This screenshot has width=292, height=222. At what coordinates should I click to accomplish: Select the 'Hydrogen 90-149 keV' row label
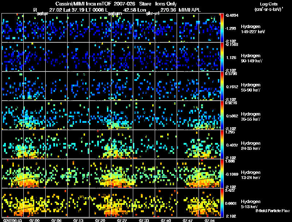[252, 58]
